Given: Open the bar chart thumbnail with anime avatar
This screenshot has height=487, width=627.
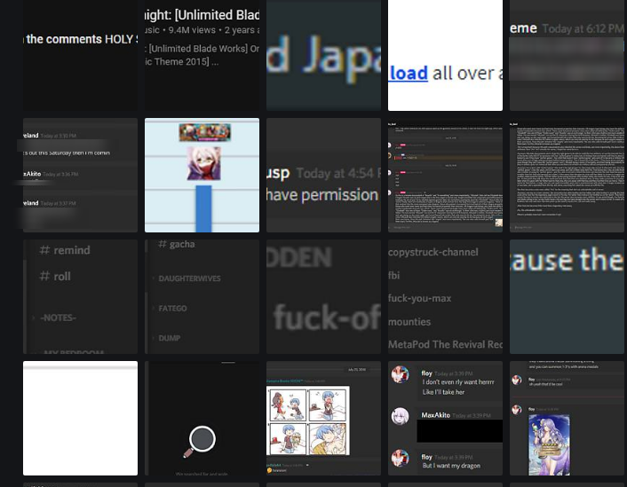Looking at the screenshot, I should click(x=202, y=175).
